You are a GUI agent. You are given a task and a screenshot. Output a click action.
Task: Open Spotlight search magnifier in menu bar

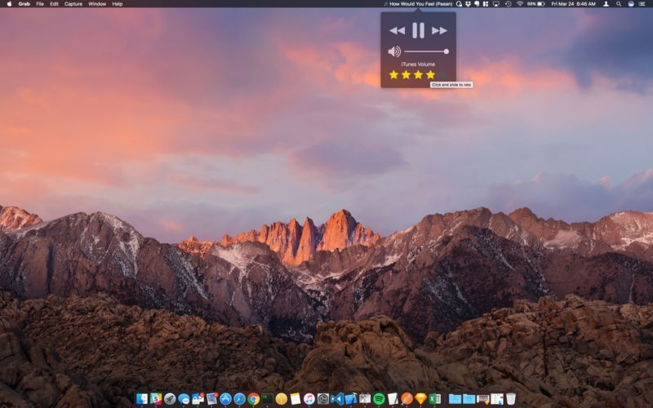click(x=618, y=4)
